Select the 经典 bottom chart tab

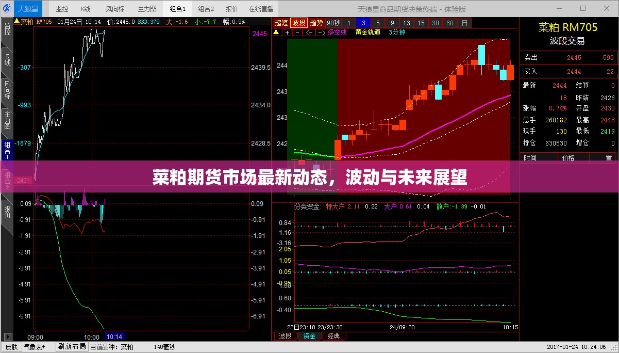tap(333, 336)
